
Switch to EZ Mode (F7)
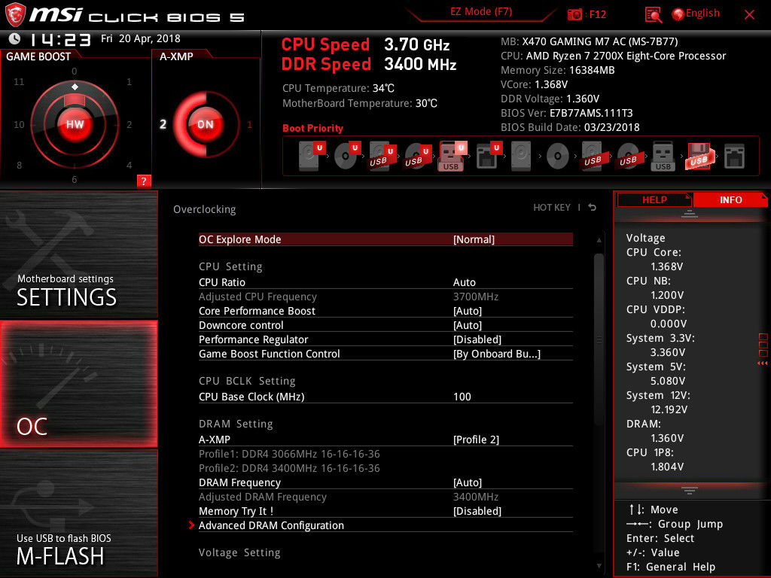click(481, 12)
